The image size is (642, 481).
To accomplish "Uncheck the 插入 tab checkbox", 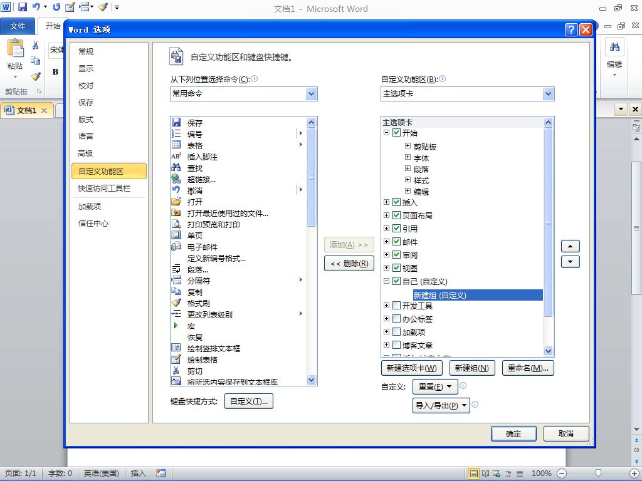I will 396,202.
